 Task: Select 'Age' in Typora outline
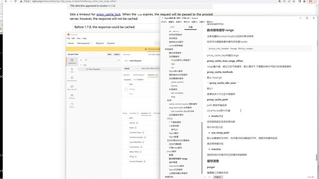tap(173, 64)
